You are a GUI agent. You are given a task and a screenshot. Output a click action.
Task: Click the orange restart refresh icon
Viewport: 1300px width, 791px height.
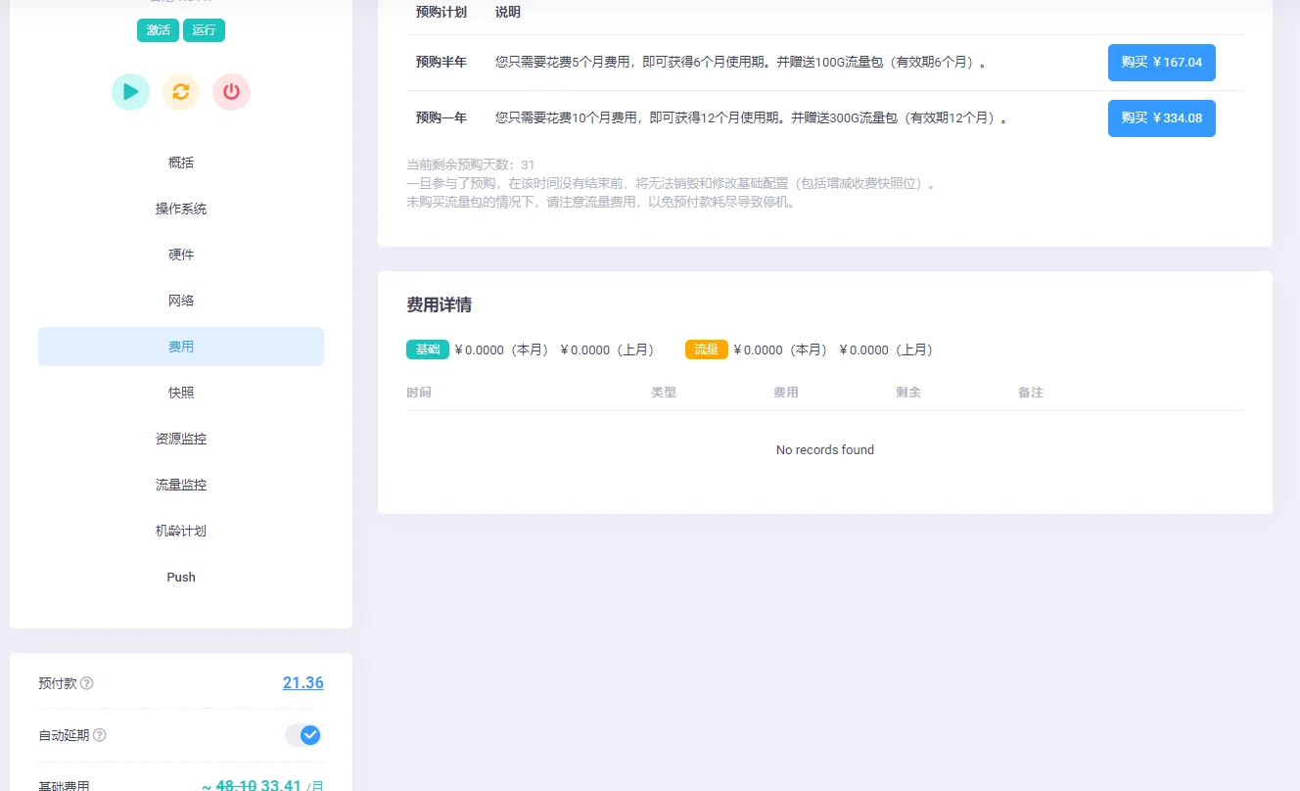[181, 92]
